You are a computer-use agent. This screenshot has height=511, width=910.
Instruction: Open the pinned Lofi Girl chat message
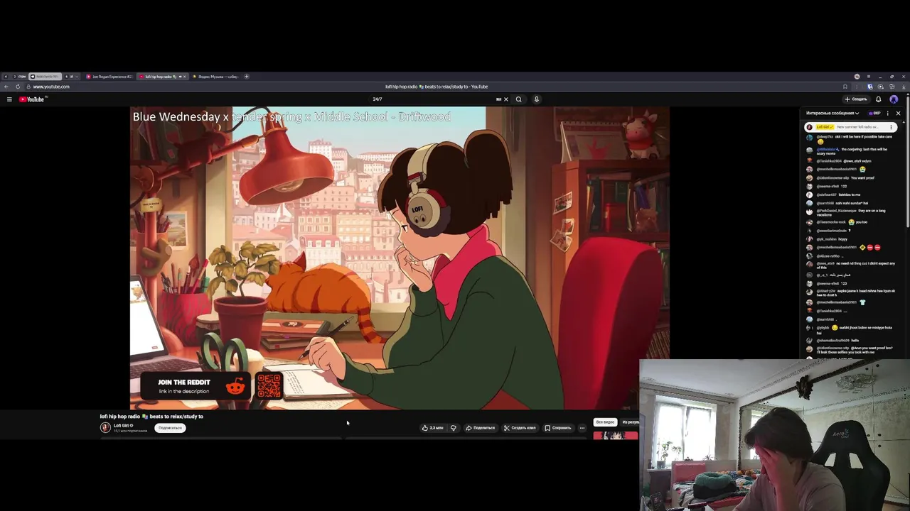tap(850, 127)
